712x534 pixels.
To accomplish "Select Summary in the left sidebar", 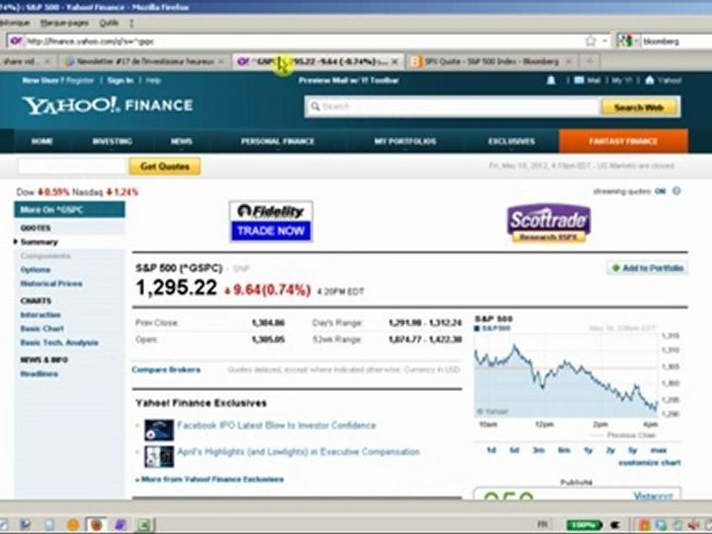I will [x=39, y=242].
